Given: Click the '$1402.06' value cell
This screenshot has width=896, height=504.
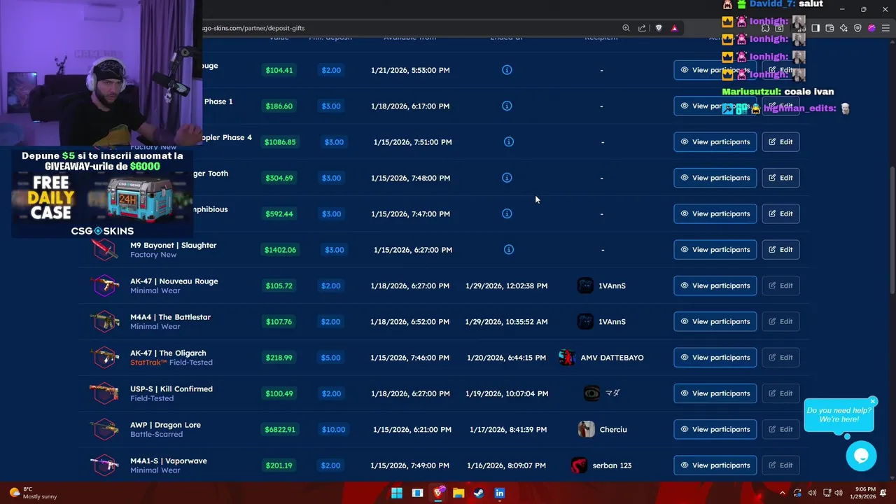Looking at the screenshot, I should 280,250.
